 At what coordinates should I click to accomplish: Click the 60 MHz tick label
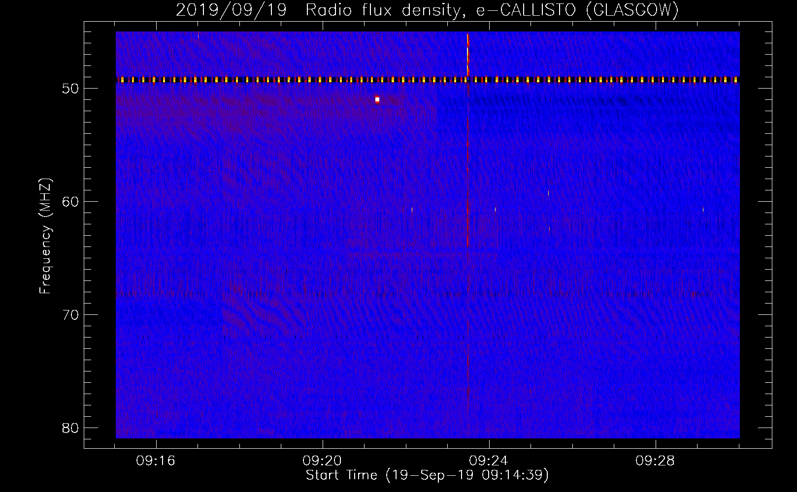70,202
